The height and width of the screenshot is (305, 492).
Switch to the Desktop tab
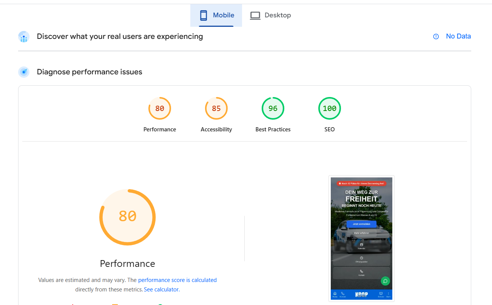tap(270, 15)
